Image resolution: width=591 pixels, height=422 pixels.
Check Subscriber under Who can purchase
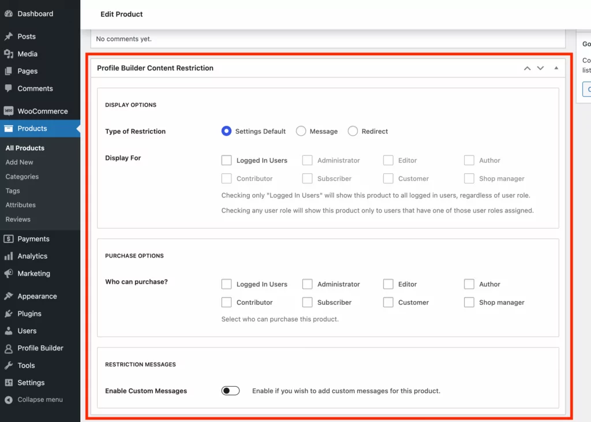pos(307,302)
